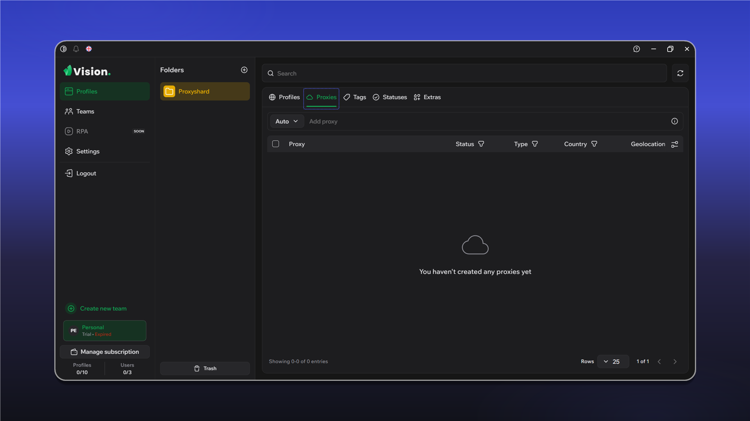Click the Proxy column header
Viewport: 750px width, 421px height.
click(x=297, y=144)
